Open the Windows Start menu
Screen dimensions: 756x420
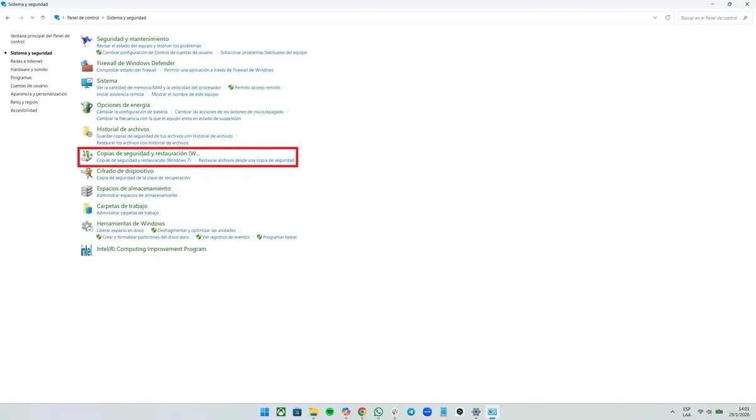pos(264,412)
